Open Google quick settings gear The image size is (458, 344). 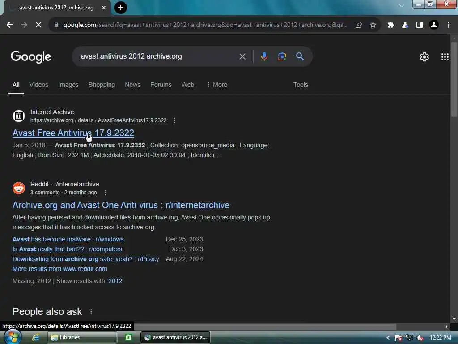424,57
